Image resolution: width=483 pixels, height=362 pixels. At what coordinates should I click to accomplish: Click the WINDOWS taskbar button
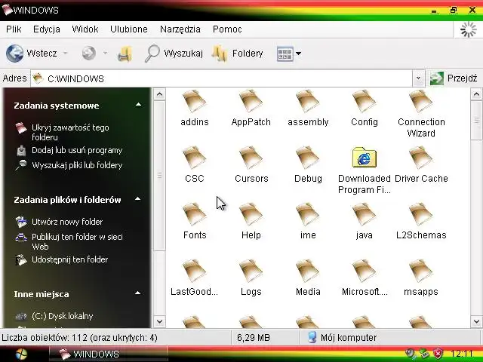pos(109,354)
